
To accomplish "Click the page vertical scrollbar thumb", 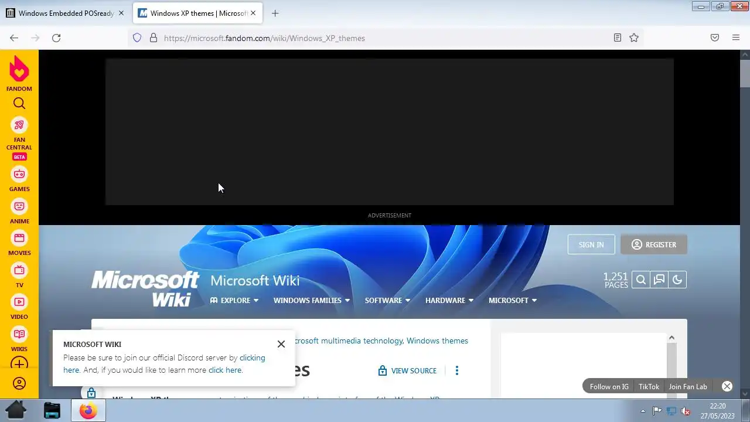I will [x=745, y=73].
